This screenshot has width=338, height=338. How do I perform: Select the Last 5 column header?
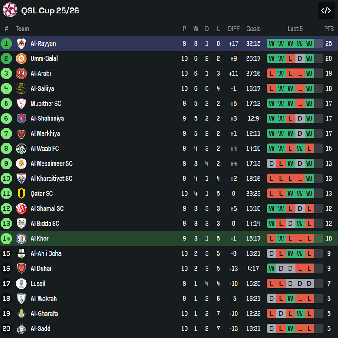[295, 29]
